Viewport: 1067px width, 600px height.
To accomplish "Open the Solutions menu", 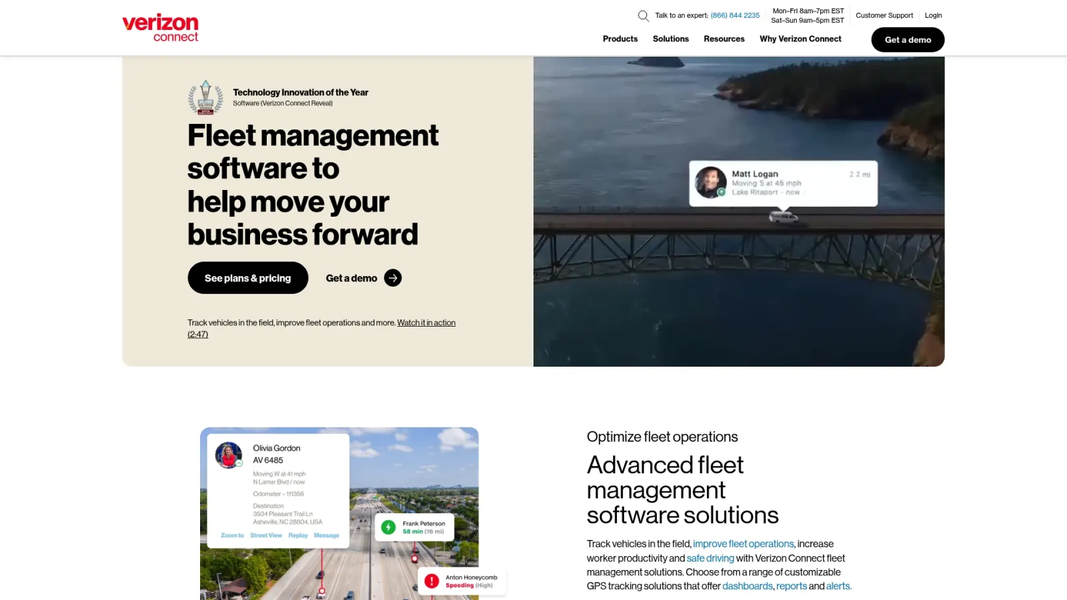I will (x=671, y=39).
